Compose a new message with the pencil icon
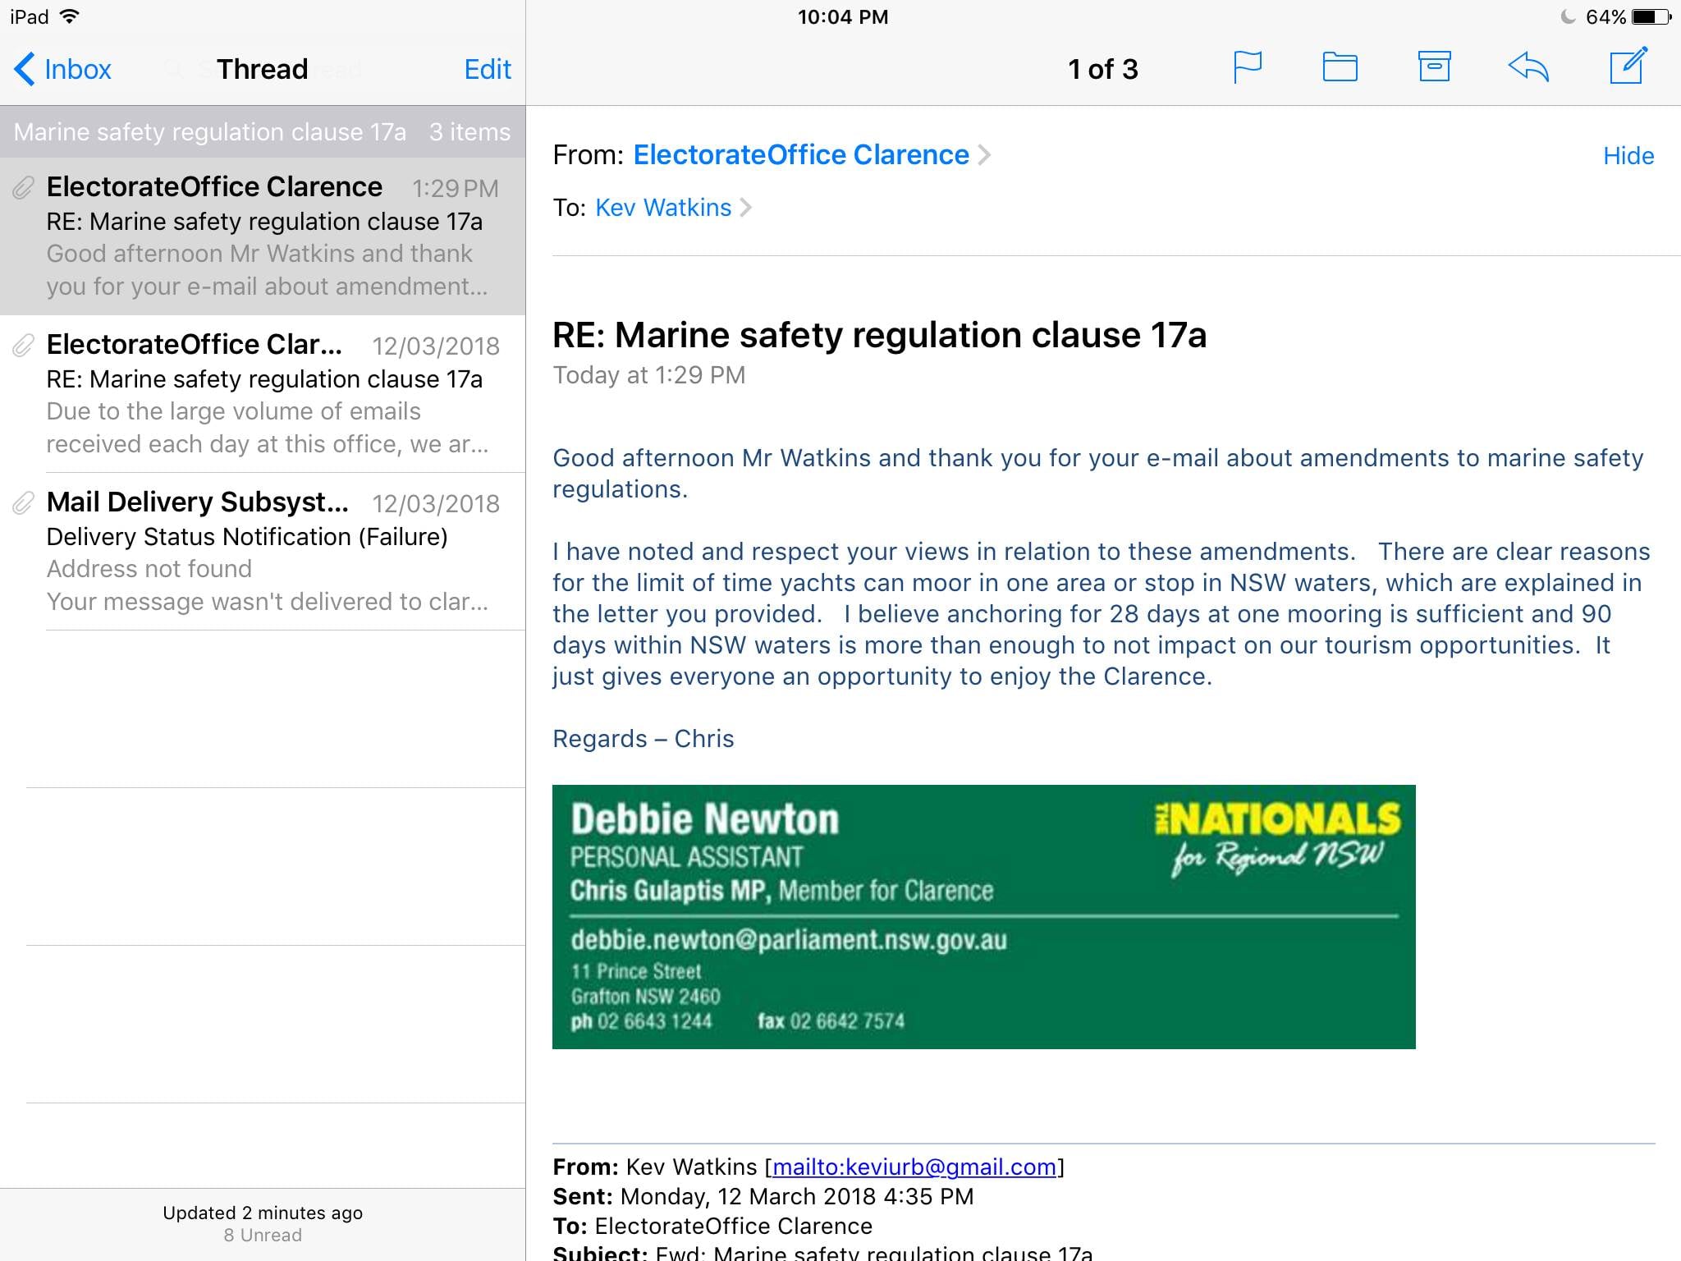The image size is (1681, 1261). tap(1628, 66)
